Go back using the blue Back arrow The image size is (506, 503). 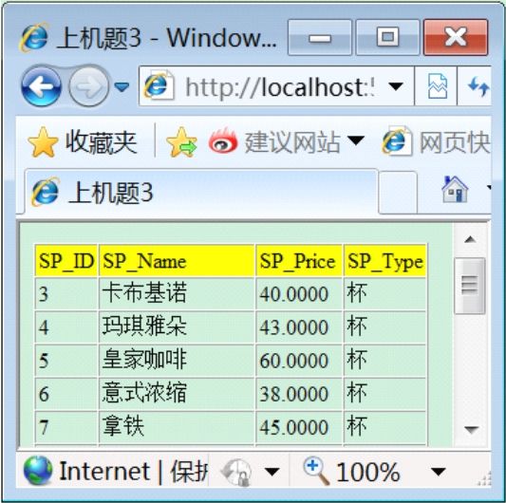click(41, 86)
